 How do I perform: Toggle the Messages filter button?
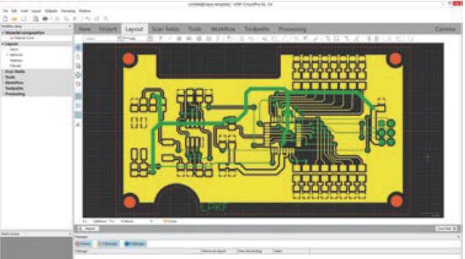(135, 244)
